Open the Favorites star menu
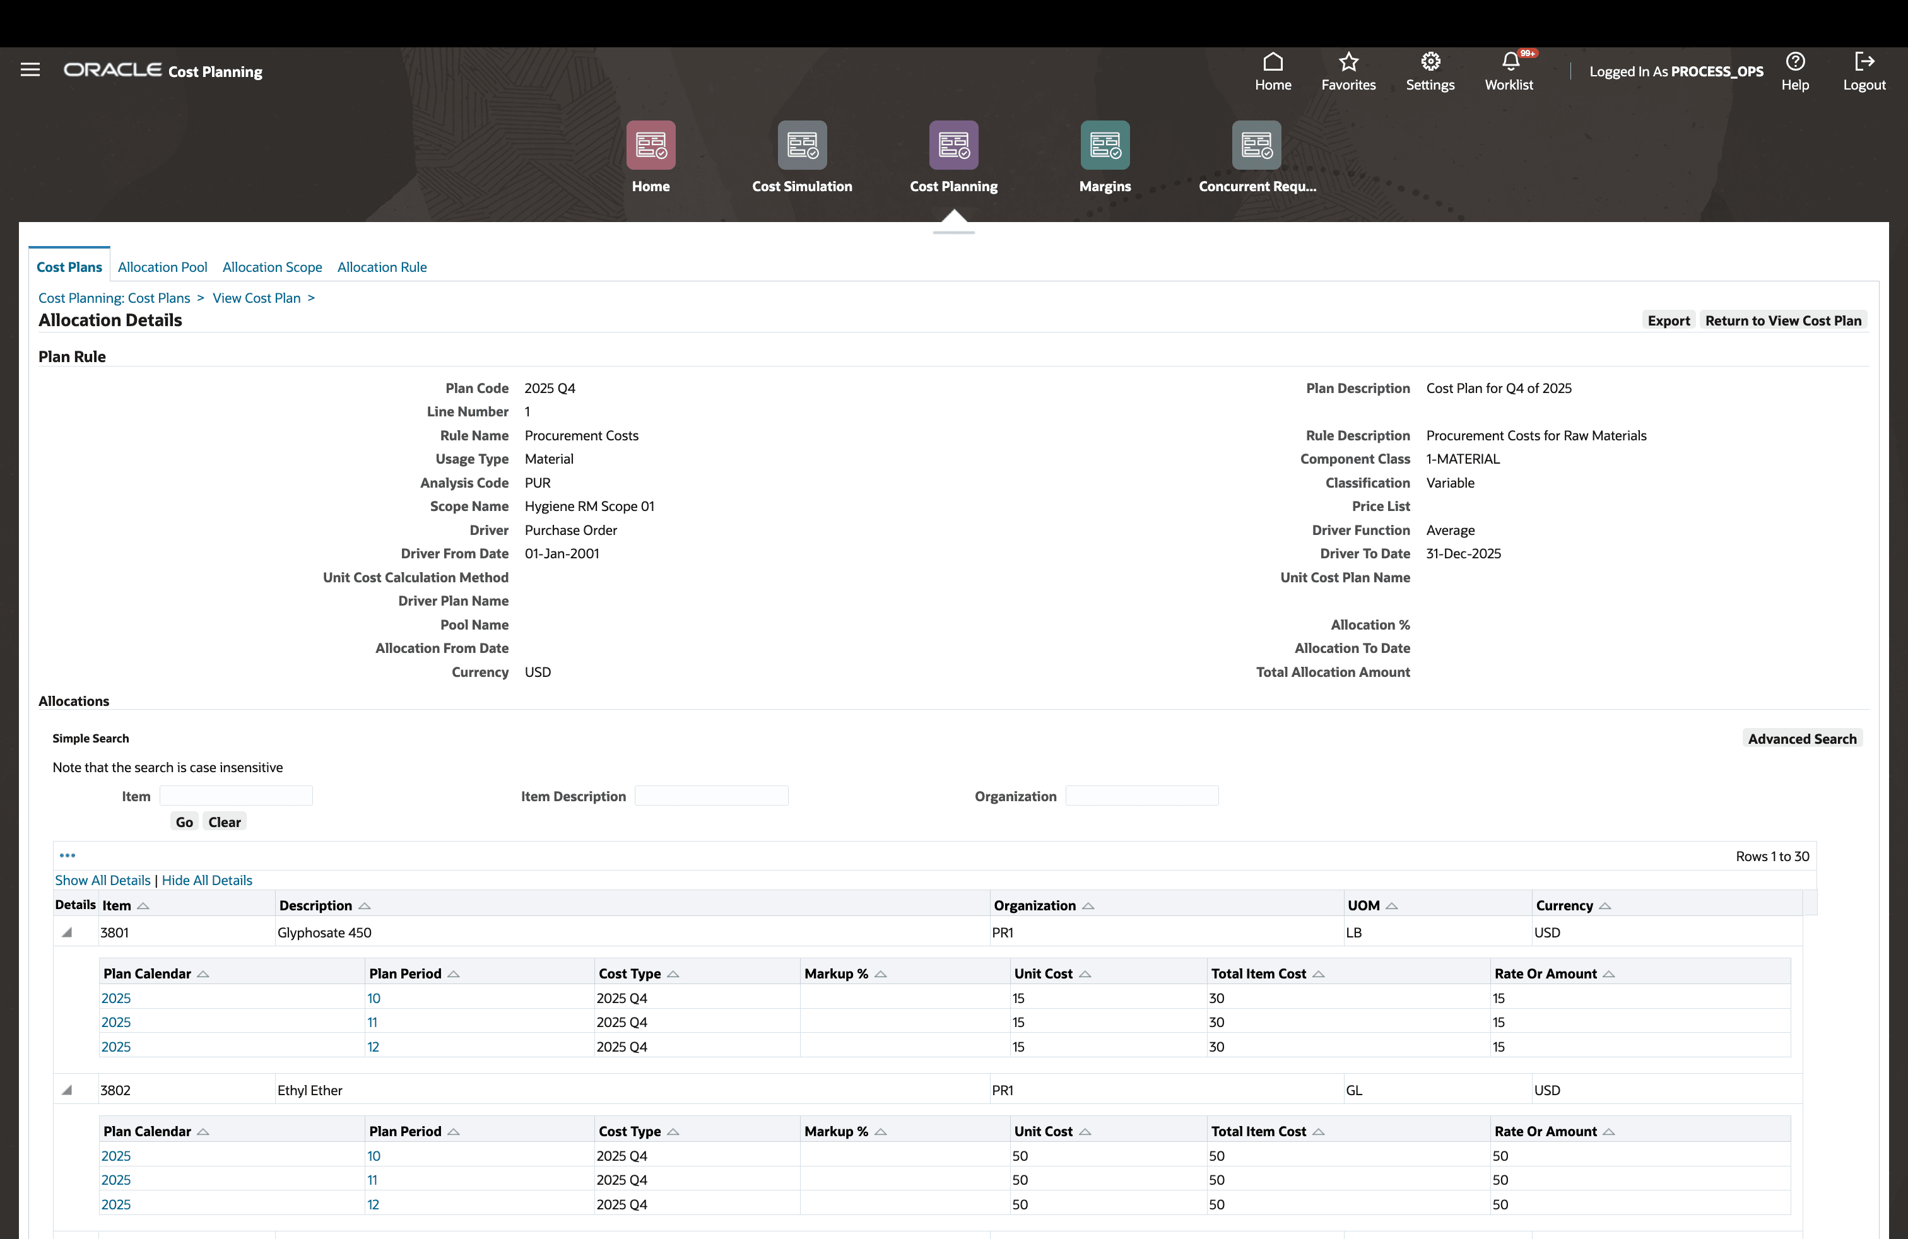This screenshot has height=1239, width=1908. (x=1348, y=62)
